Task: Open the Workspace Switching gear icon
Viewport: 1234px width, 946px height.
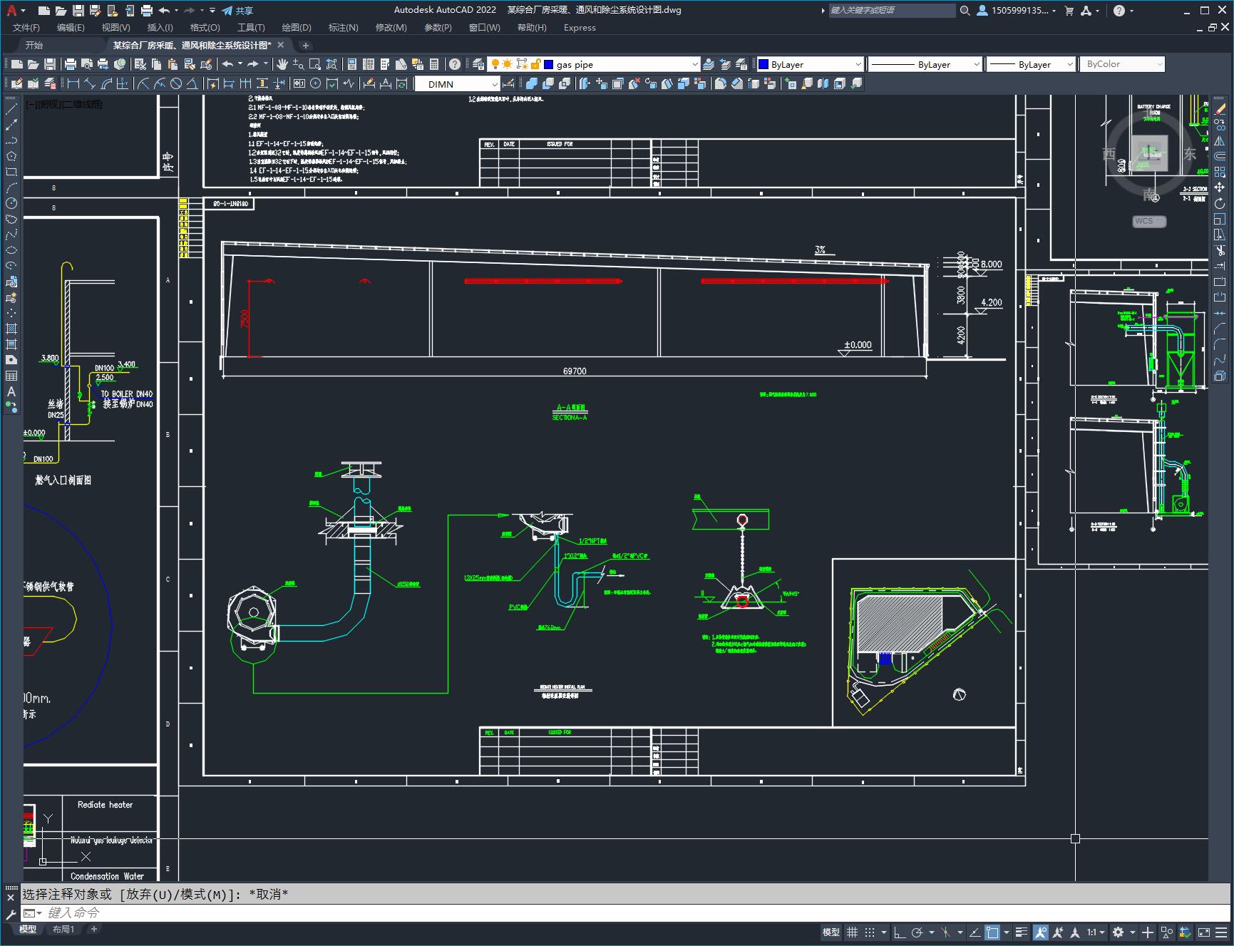Action: [1118, 932]
